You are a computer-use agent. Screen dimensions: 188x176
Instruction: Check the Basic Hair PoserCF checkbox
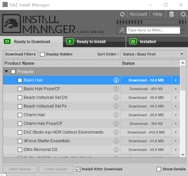tap(20, 89)
